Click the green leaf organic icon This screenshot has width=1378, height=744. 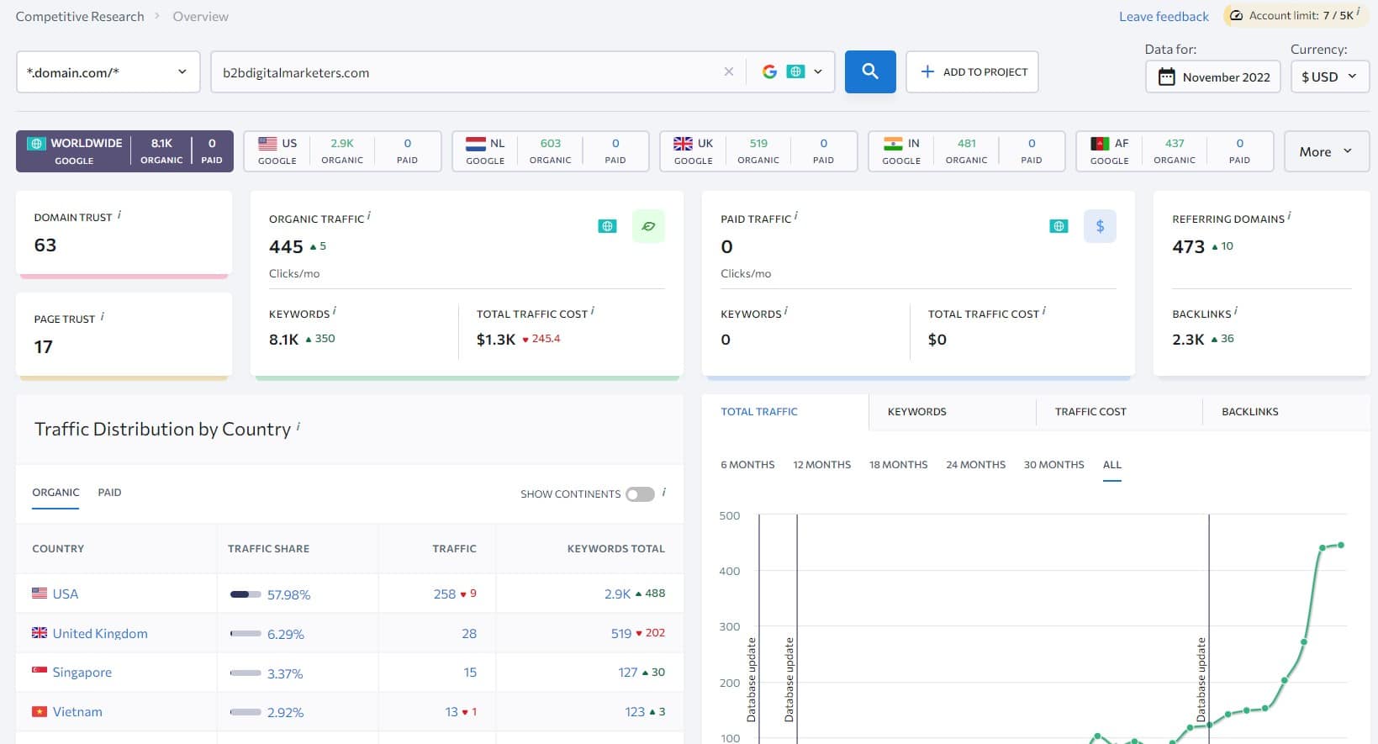648,226
